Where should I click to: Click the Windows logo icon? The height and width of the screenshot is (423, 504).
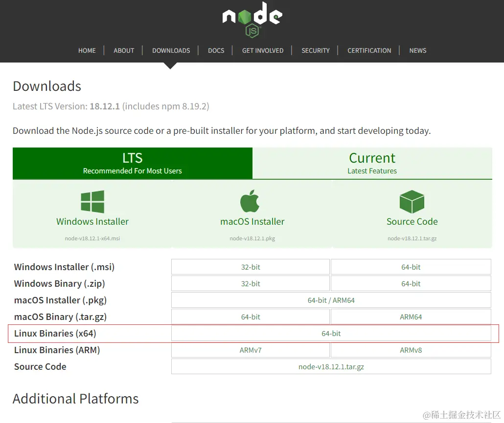tap(92, 202)
